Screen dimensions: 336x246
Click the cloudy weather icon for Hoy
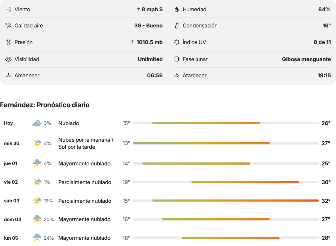pyautogui.click(x=37, y=123)
